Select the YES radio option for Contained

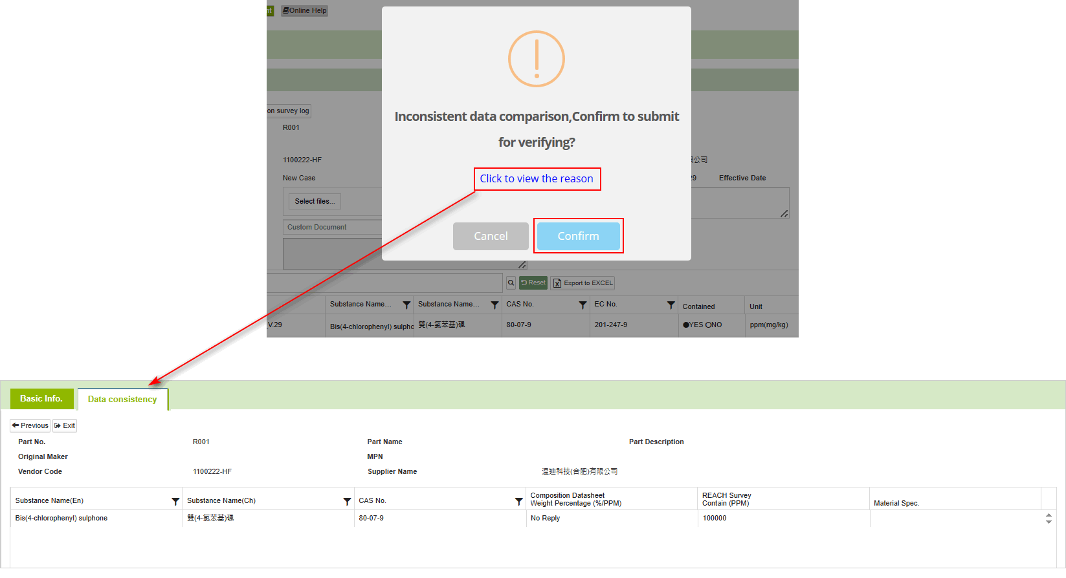point(686,325)
